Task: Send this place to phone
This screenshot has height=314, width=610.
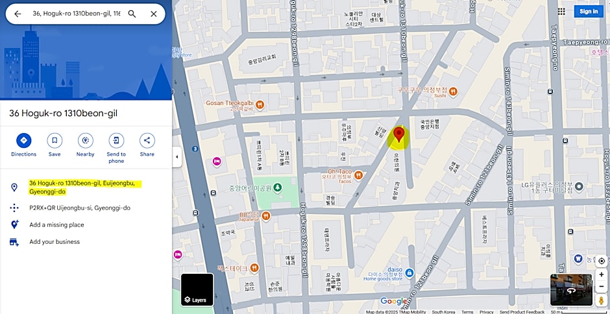Action: coord(116,149)
